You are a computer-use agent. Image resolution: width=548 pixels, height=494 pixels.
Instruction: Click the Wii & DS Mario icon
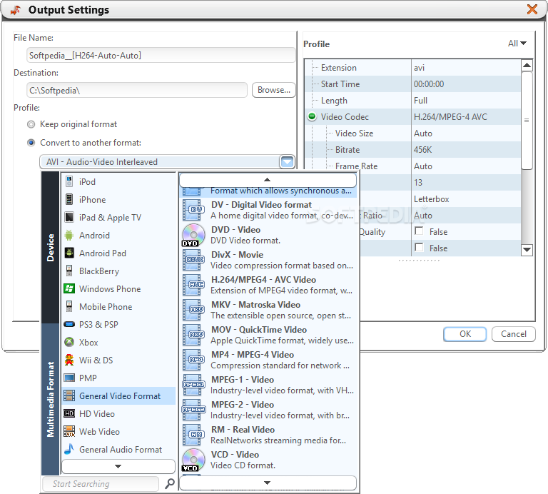tap(69, 360)
